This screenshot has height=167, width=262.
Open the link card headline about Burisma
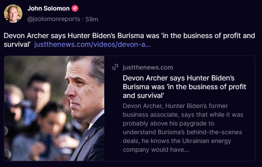tap(184, 87)
